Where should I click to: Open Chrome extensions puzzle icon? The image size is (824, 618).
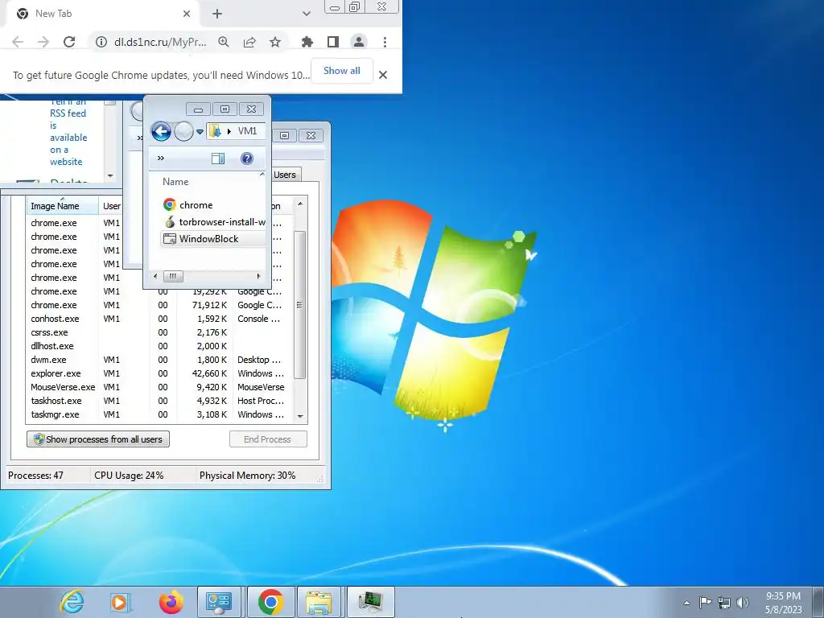[307, 42]
